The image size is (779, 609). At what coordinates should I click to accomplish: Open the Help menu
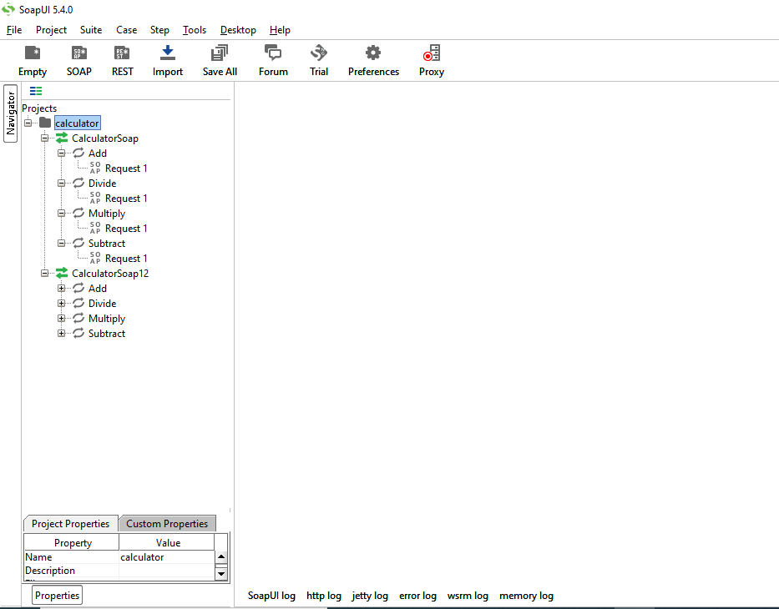click(x=280, y=30)
